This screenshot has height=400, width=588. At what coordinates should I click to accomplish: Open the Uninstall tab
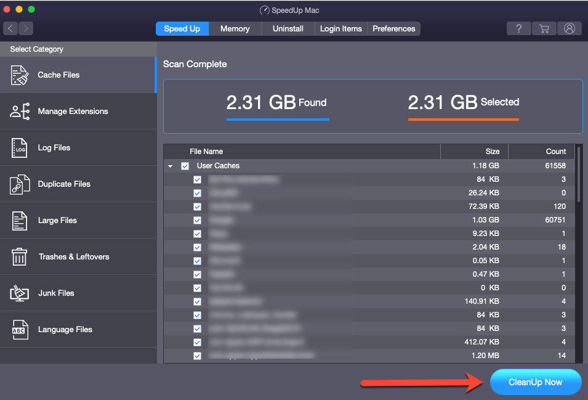pos(288,28)
